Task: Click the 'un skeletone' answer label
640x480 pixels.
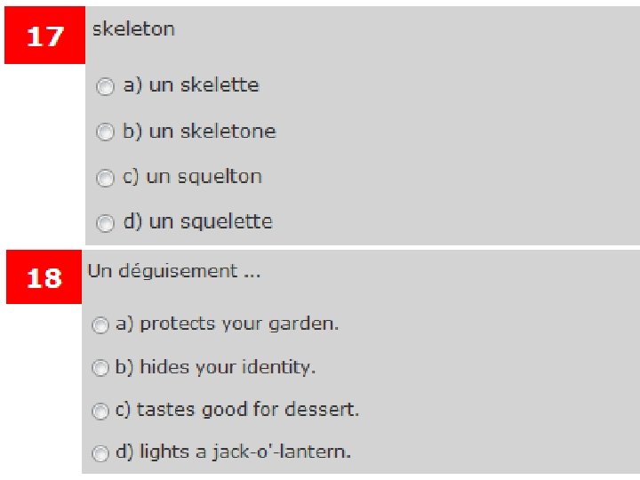Action: [x=212, y=132]
